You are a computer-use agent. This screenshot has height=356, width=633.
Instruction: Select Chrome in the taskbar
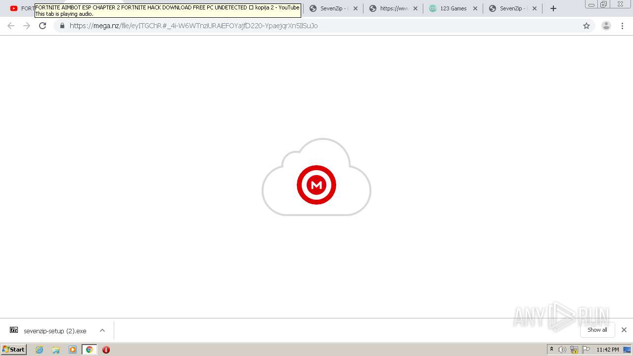click(x=89, y=350)
